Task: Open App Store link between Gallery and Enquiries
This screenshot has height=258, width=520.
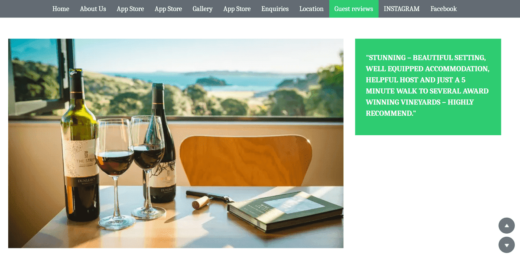Action: tap(237, 9)
